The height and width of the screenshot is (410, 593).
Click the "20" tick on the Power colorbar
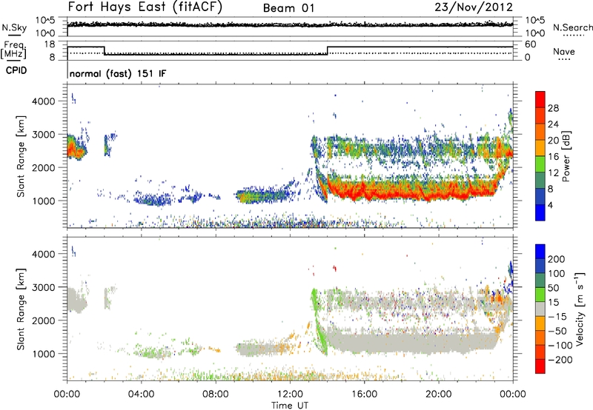553,141
